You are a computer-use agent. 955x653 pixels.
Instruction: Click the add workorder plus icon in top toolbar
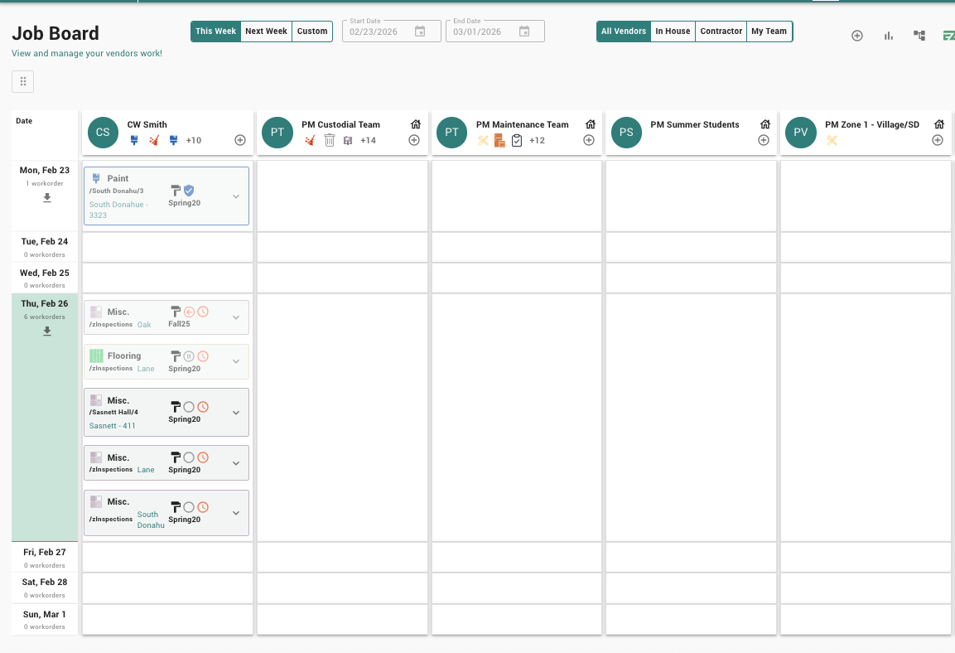click(857, 36)
